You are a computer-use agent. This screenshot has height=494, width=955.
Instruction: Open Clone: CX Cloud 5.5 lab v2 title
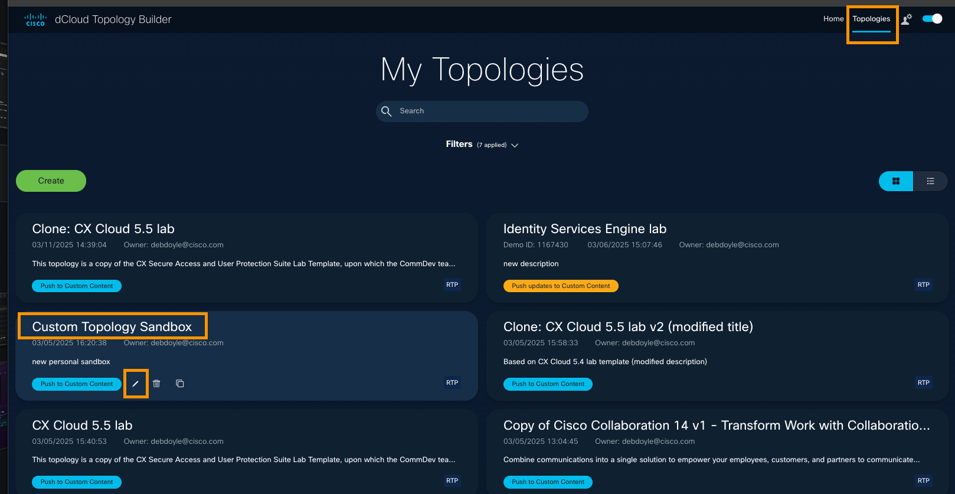pos(628,327)
